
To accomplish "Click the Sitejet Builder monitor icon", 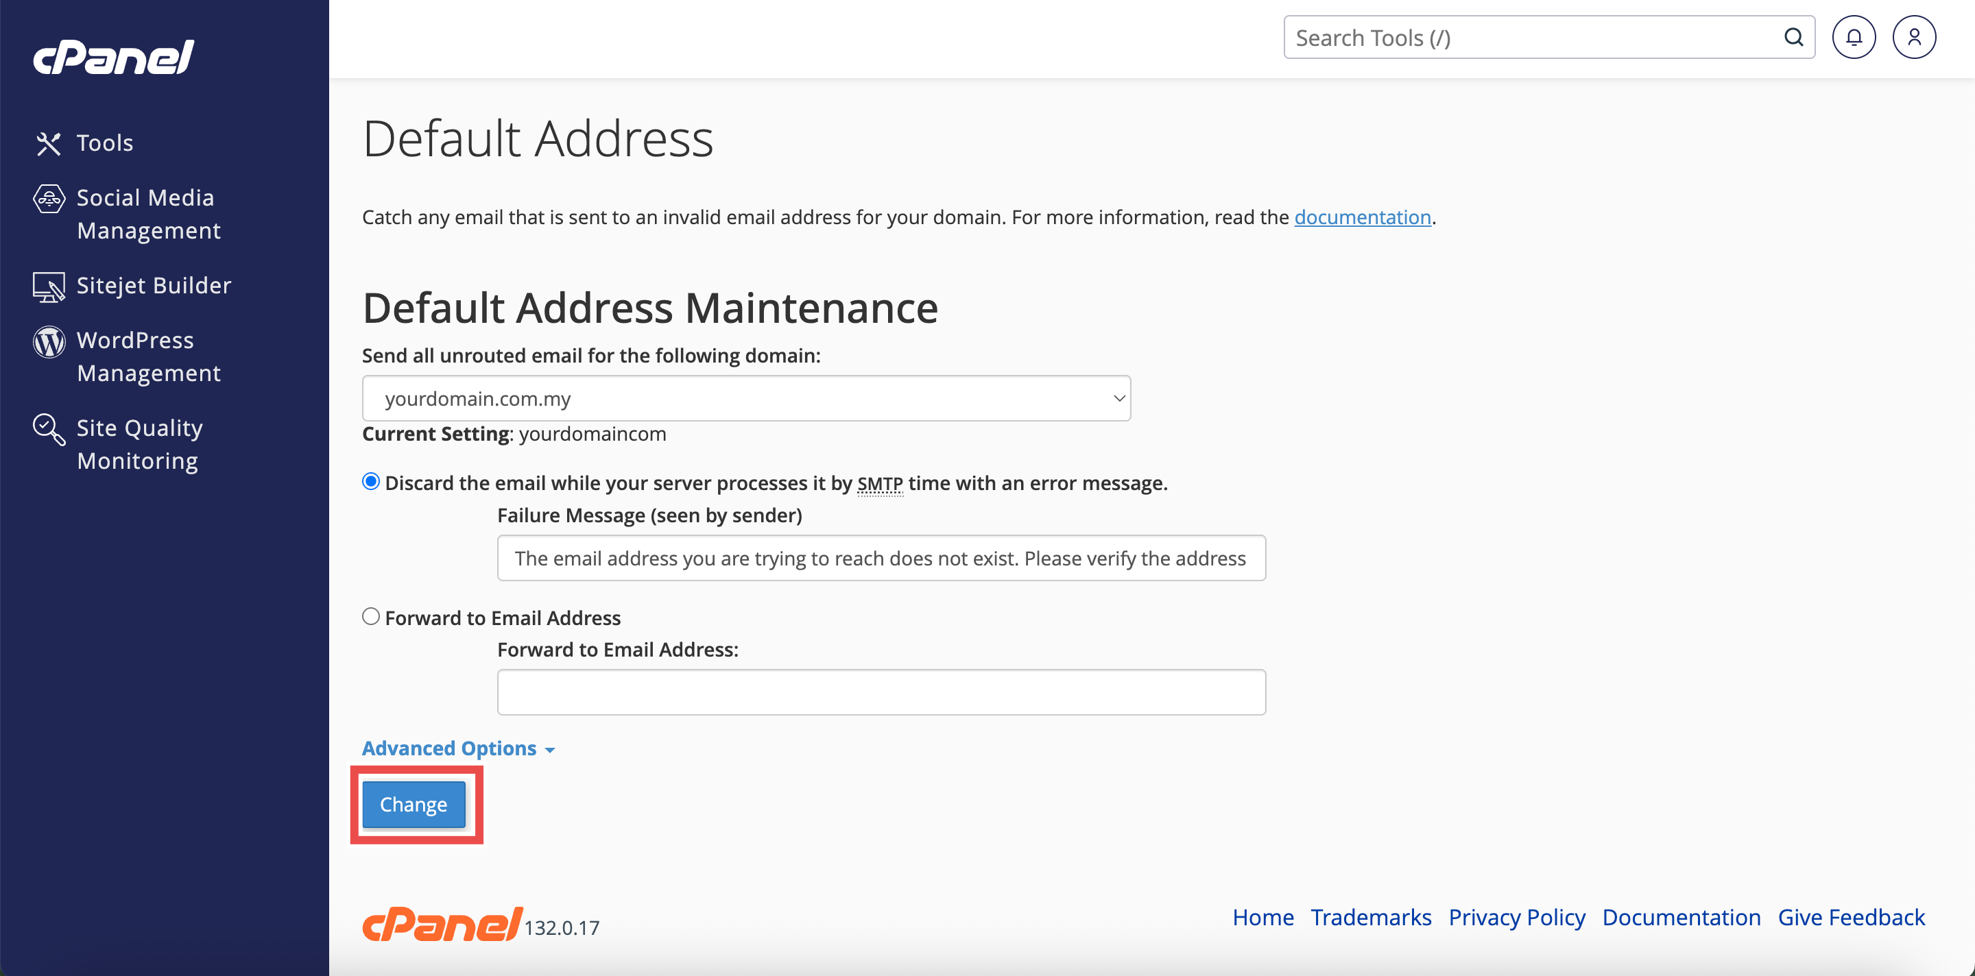I will (48, 286).
